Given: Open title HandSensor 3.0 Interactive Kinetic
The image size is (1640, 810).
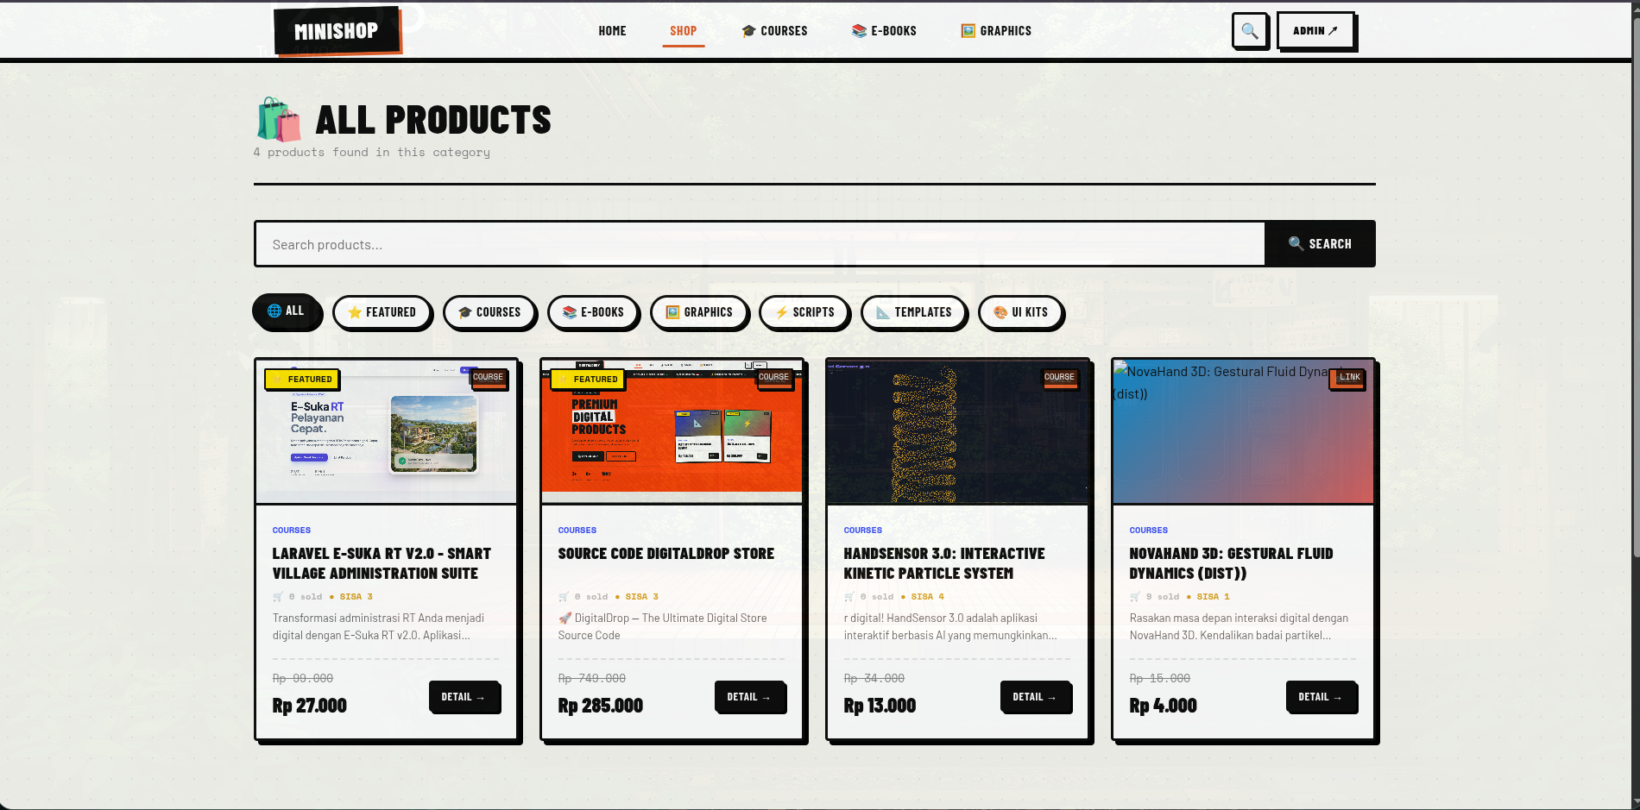Looking at the screenshot, I should point(944,563).
